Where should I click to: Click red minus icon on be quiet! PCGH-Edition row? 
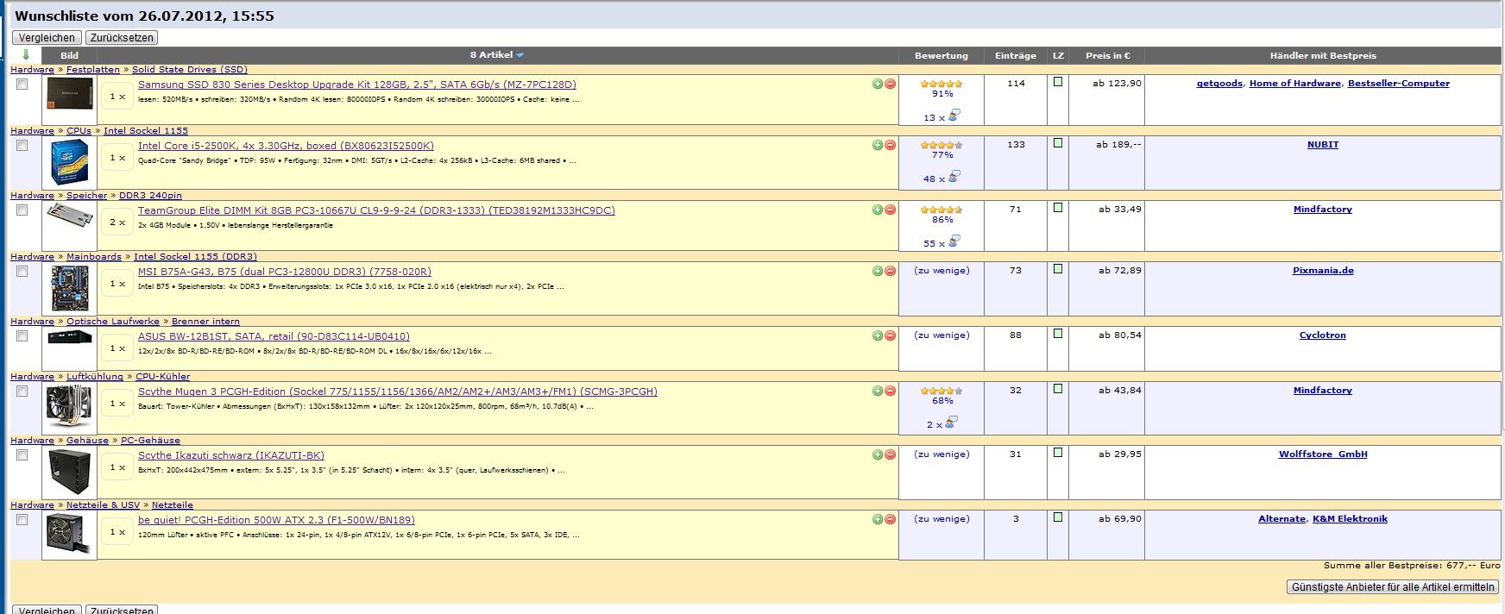[x=890, y=519]
